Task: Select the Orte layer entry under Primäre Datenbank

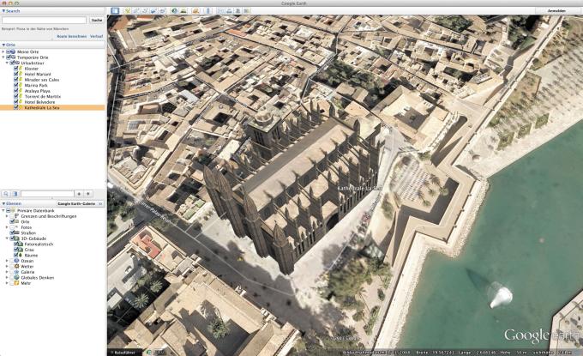Action: (x=25, y=221)
